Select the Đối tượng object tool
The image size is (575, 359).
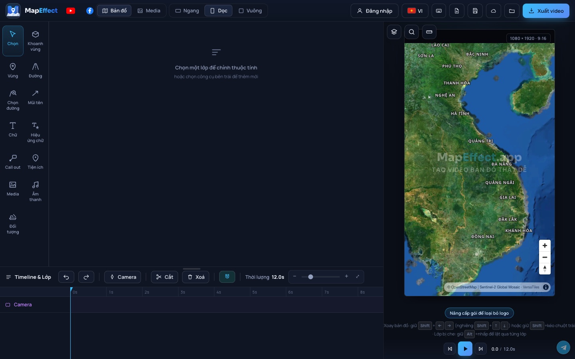pos(13,223)
